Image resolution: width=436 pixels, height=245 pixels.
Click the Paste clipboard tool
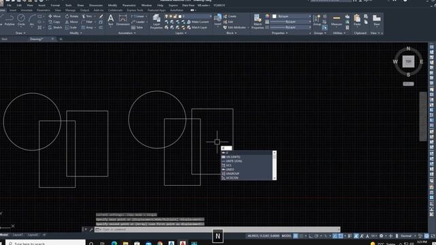357,20
